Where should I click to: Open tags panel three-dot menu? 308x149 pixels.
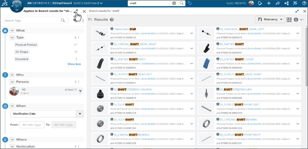[x=83, y=20]
